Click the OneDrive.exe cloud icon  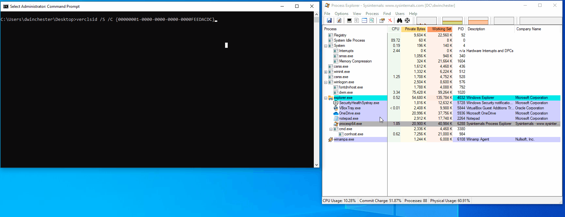[336, 113]
